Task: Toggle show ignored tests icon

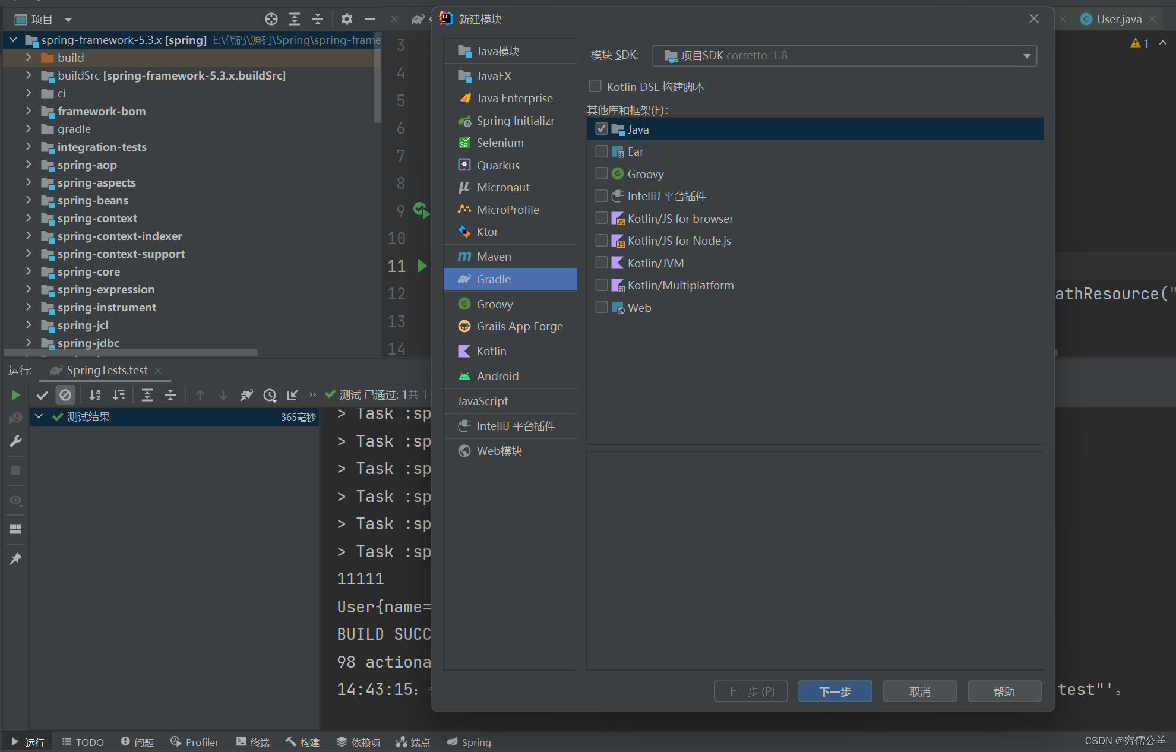Action: click(65, 395)
